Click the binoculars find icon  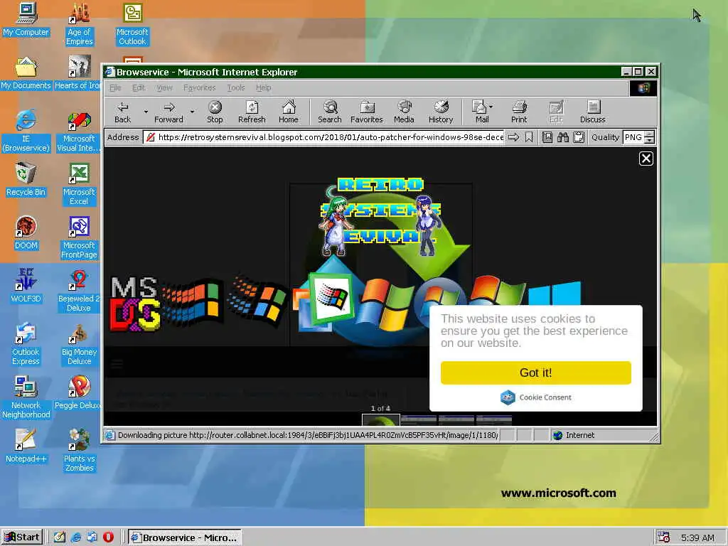pos(563,137)
